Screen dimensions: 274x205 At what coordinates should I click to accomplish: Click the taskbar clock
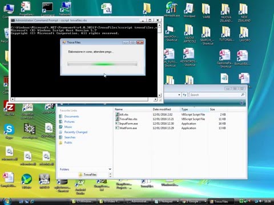tap(268, 201)
